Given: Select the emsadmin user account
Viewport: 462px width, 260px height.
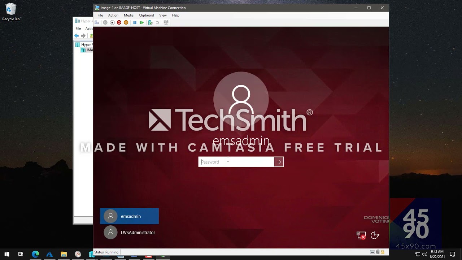Looking at the screenshot, I should [x=129, y=216].
